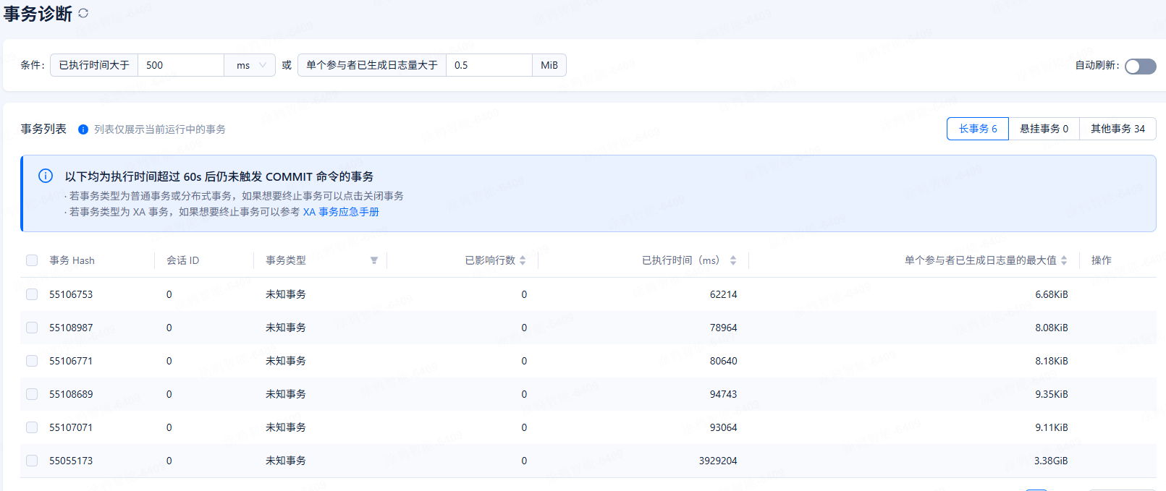Switch to 悬挂事务 0 tab
Viewport: 1166px width, 491px height.
[x=1044, y=129]
